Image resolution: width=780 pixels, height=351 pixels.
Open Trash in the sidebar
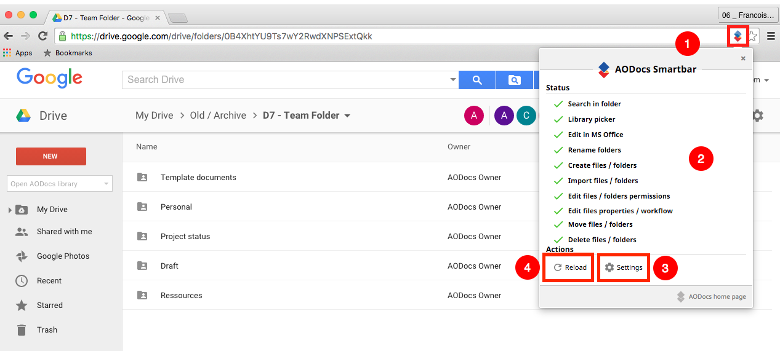point(47,330)
